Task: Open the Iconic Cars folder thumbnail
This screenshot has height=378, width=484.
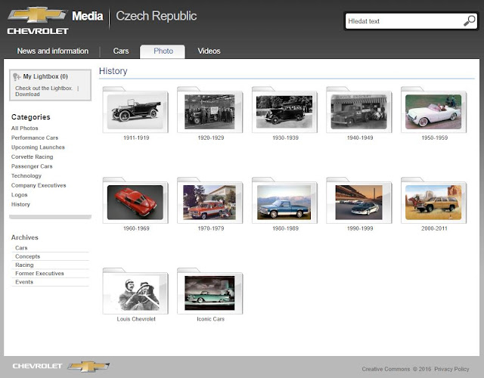Action: coord(210,291)
